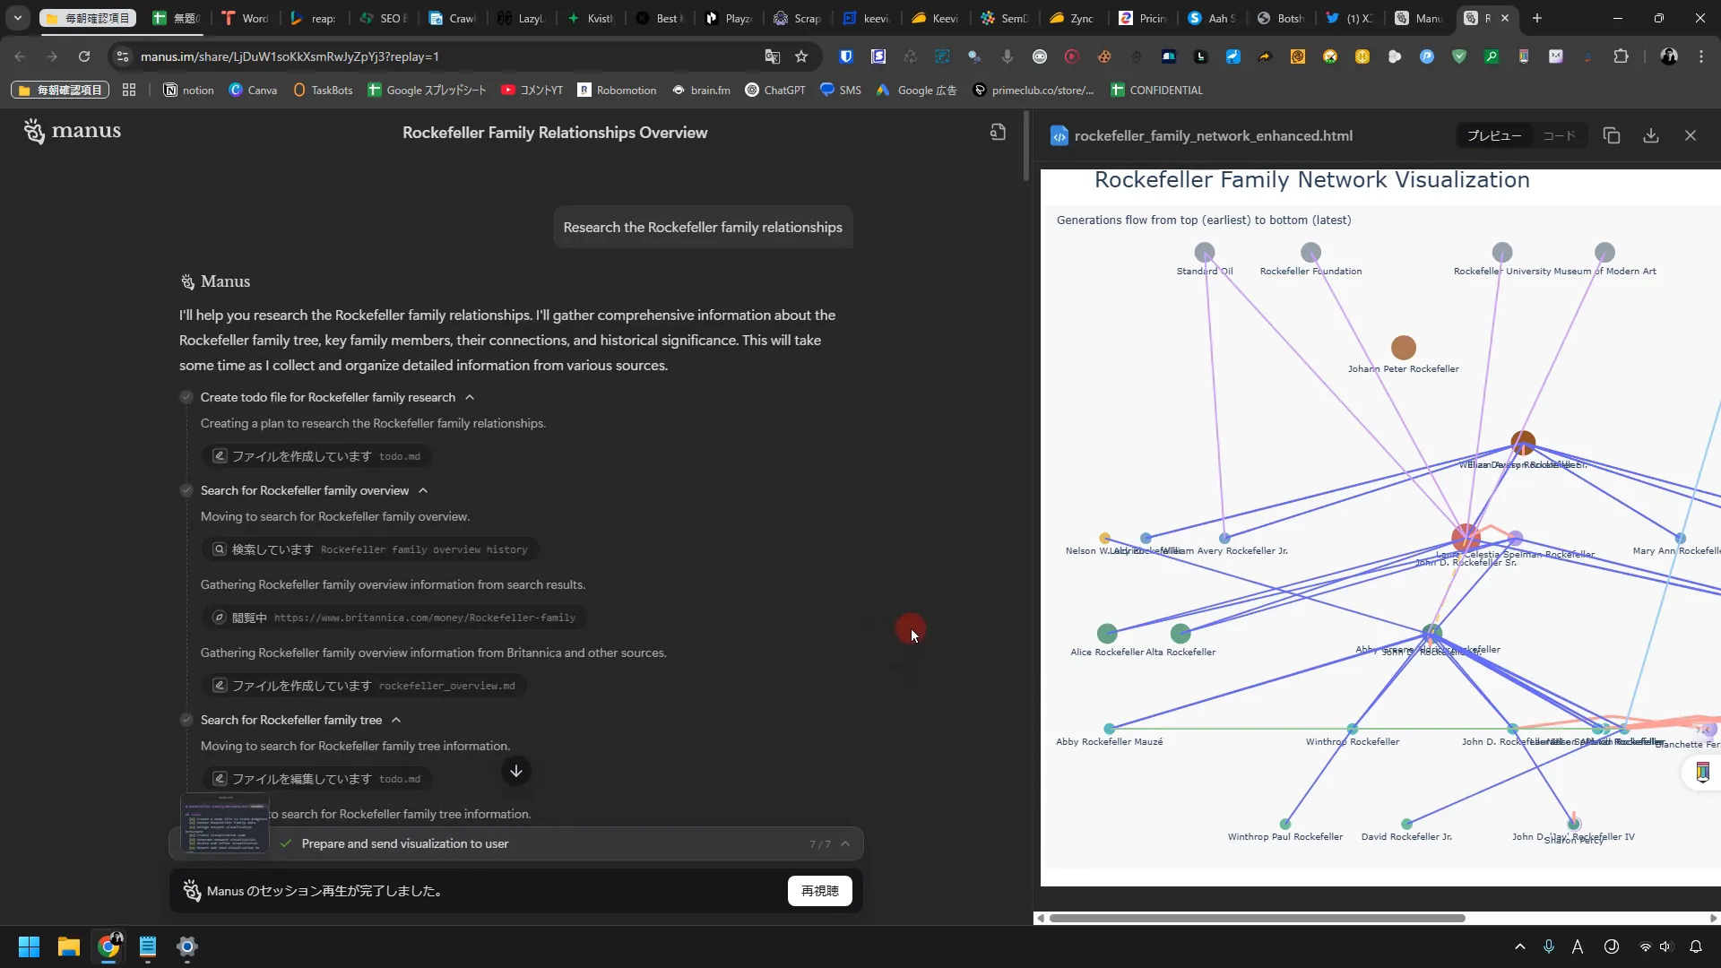Open the tab groups grid icon
This screenshot has height=968, width=1721.
click(129, 91)
